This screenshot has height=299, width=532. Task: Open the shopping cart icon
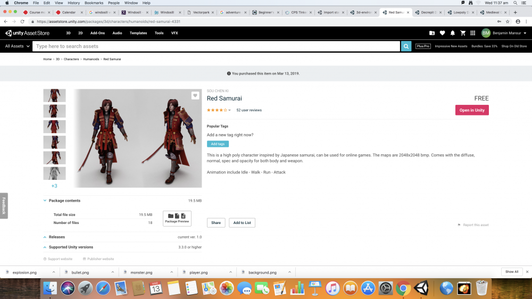click(463, 33)
